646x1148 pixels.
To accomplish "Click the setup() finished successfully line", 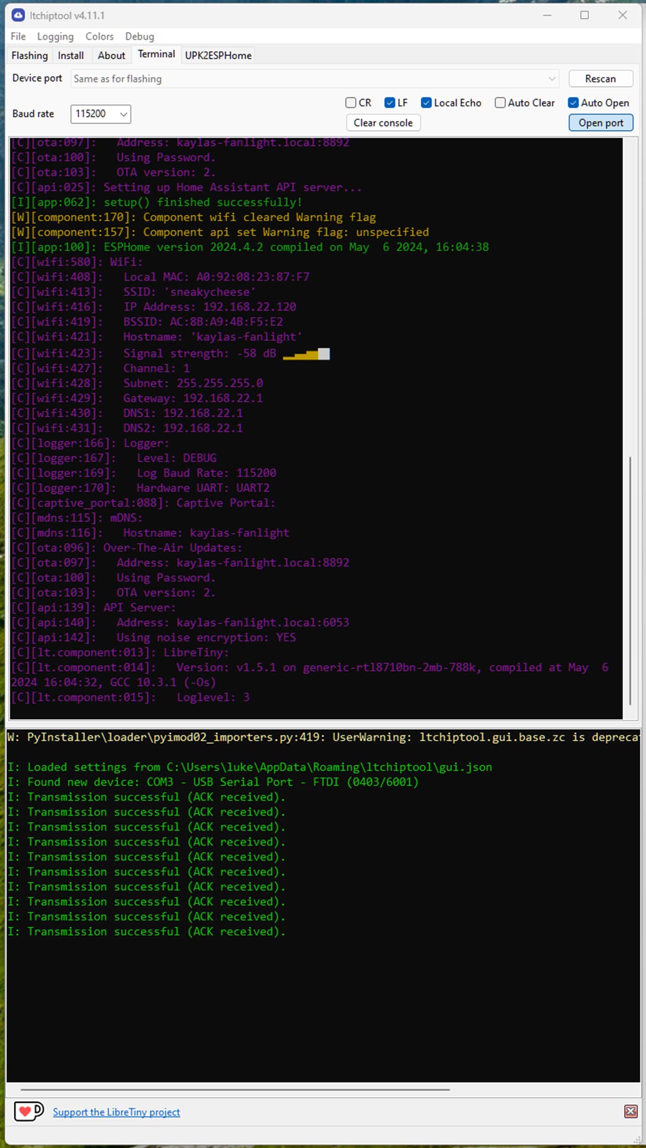I will point(157,202).
